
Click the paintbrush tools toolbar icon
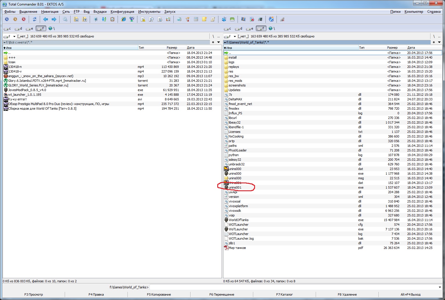[x=188, y=19]
